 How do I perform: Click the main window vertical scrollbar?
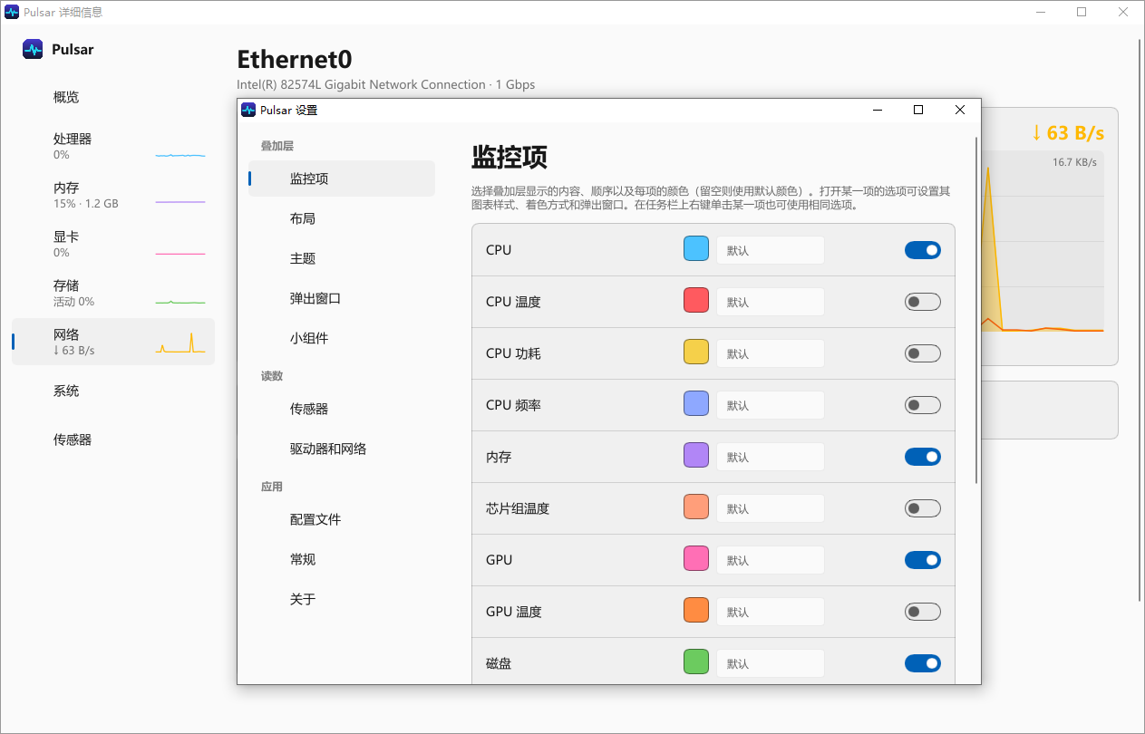pyautogui.click(x=1140, y=319)
